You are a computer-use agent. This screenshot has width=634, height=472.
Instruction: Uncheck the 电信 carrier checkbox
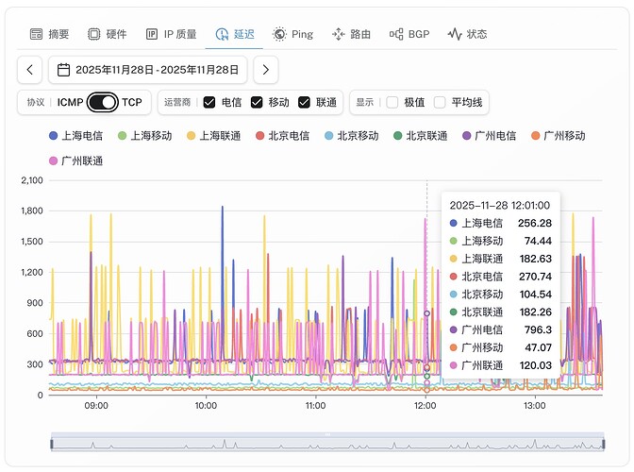point(209,102)
